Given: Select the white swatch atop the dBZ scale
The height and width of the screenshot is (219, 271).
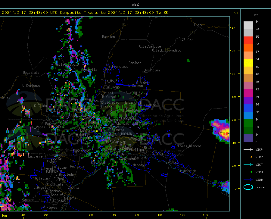Looking at the screenshot, I should click(248, 25).
